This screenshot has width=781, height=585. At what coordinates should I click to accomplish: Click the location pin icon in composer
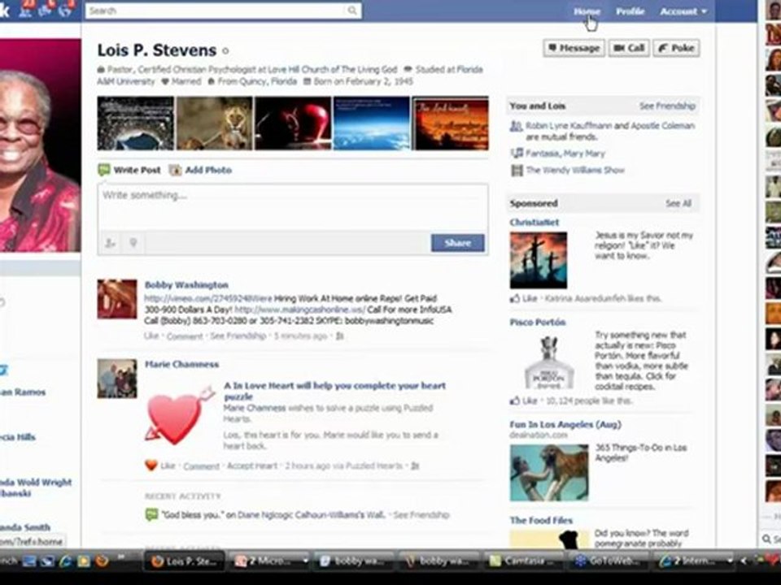point(133,243)
